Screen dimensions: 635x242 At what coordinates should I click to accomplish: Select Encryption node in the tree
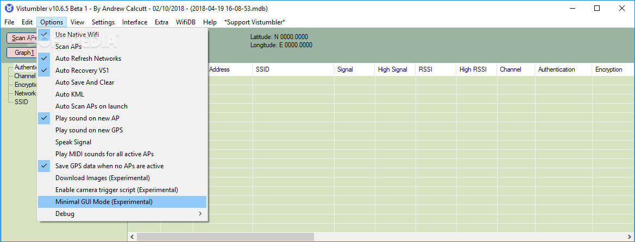26,85
